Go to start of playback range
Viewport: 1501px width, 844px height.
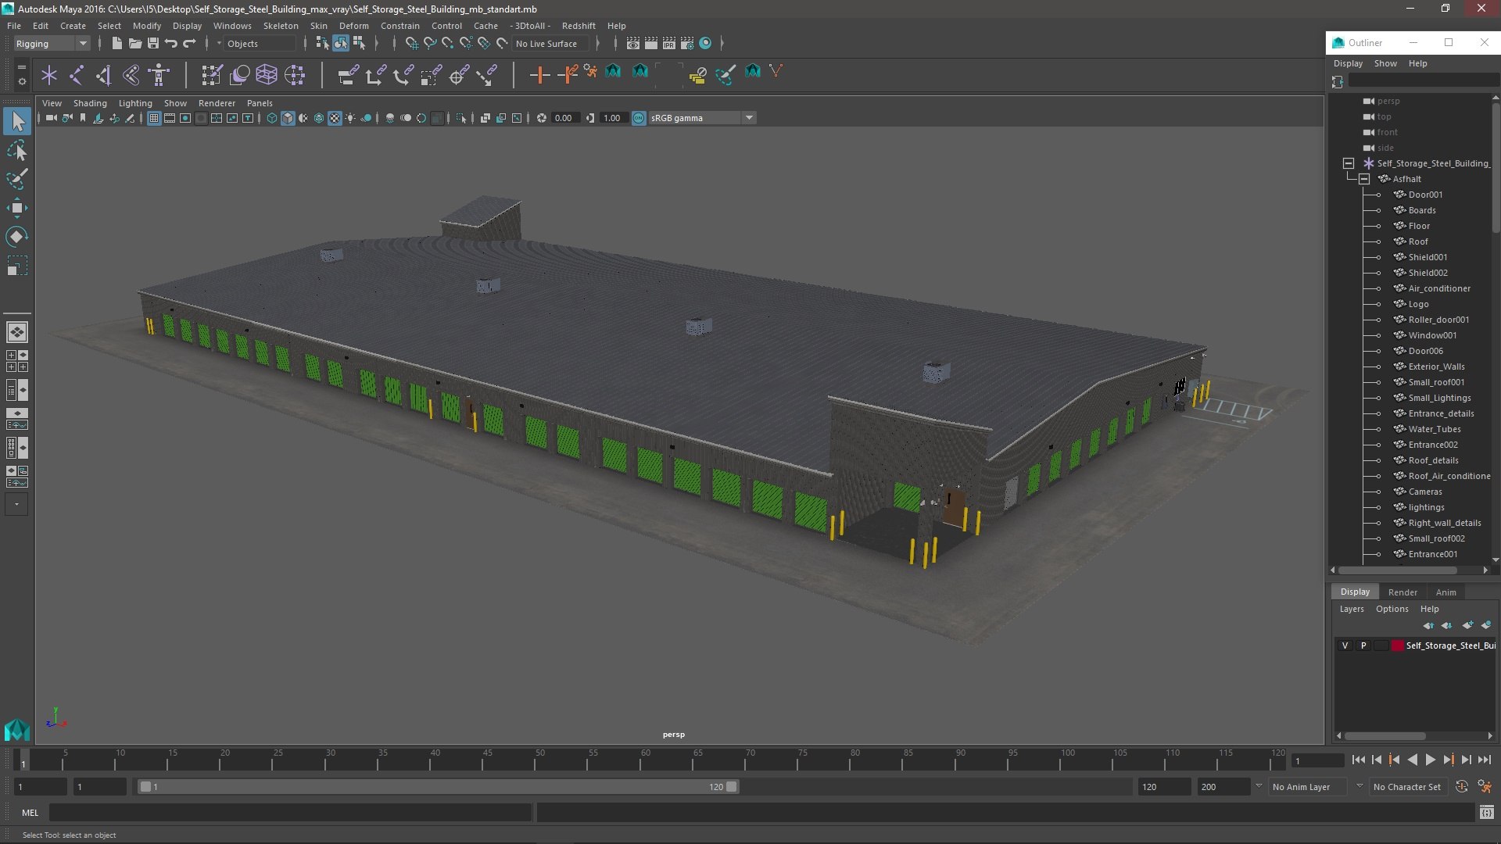[x=1359, y=760]
